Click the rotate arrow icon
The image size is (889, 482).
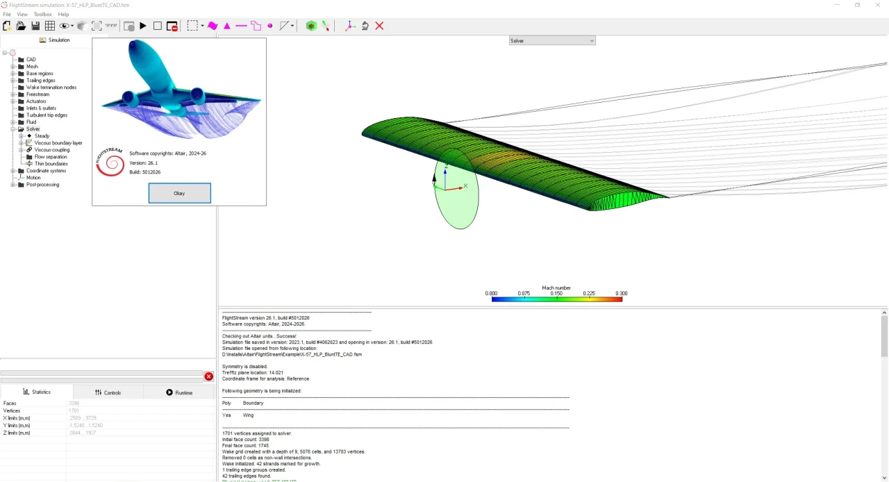[365, 26]
